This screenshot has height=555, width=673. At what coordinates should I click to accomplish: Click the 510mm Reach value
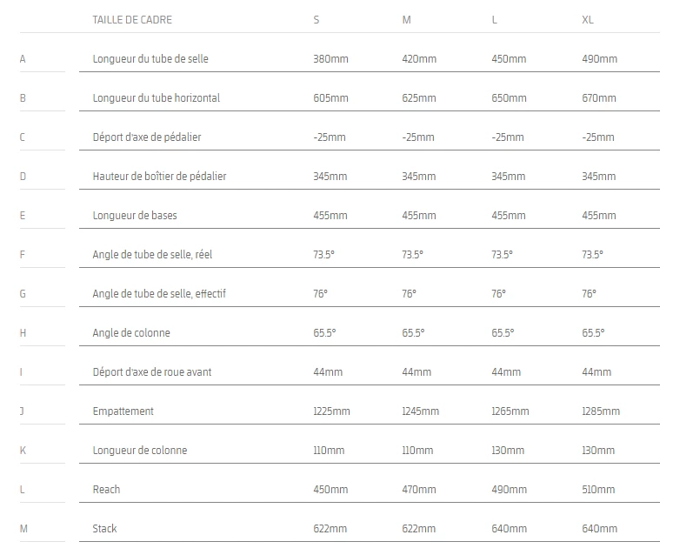tap(598, 490)
